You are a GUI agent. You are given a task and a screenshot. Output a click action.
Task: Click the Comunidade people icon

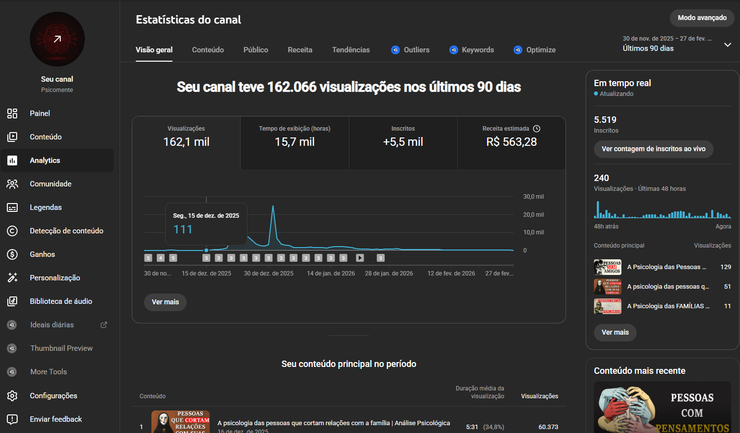coord(12,184)
